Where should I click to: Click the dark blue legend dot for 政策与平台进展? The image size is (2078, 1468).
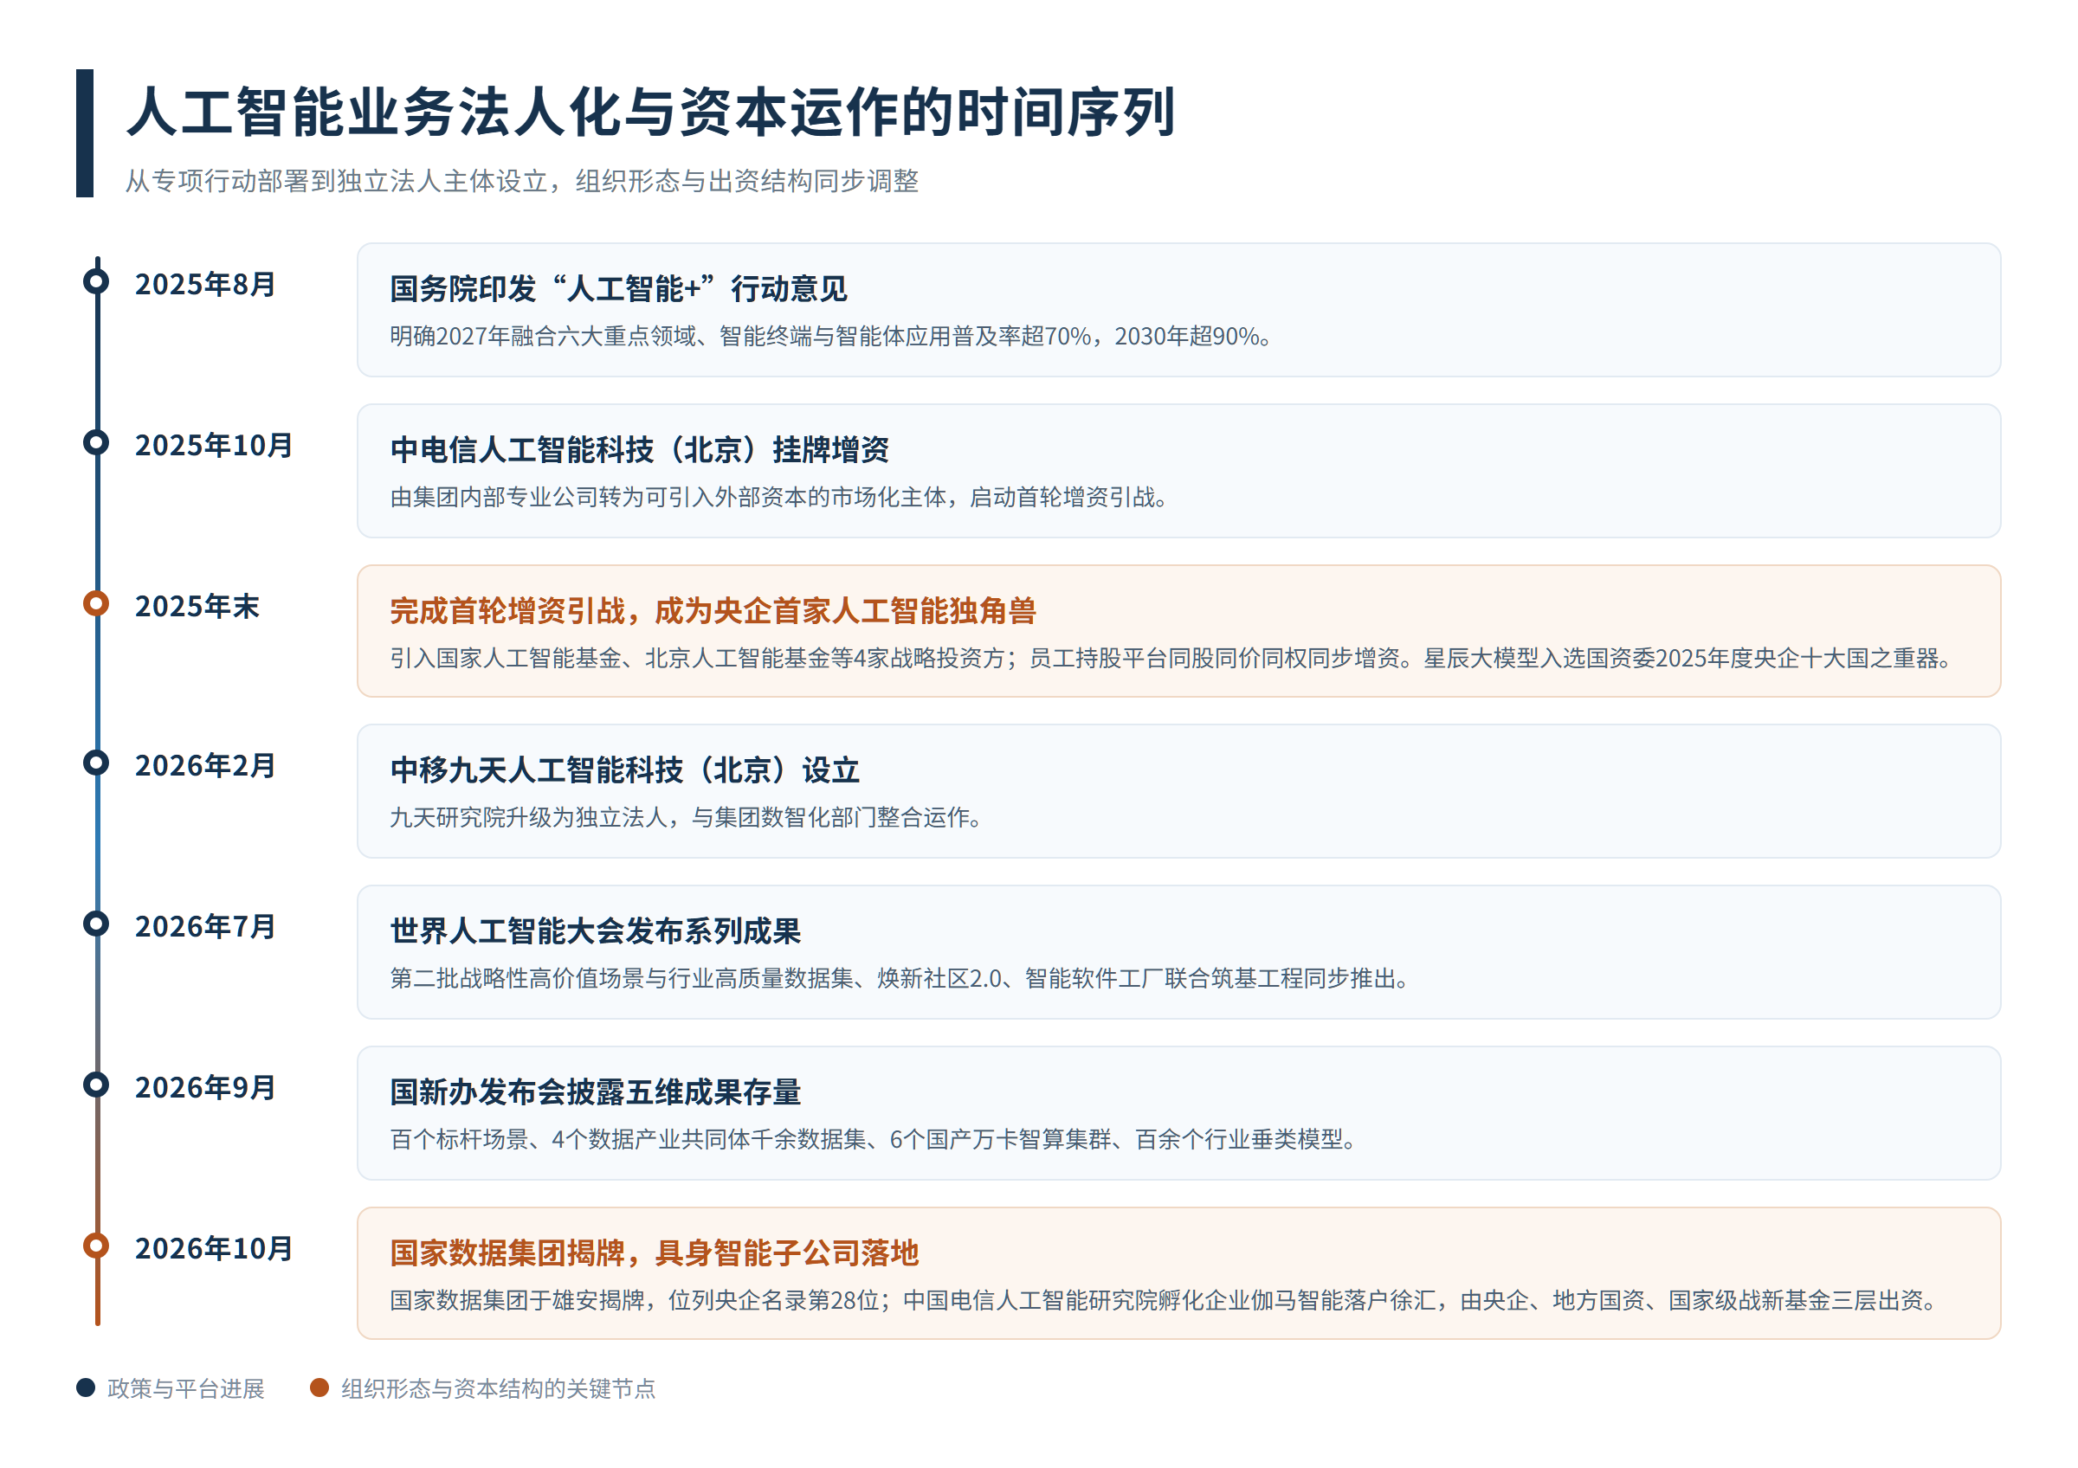click(86, 1388)
